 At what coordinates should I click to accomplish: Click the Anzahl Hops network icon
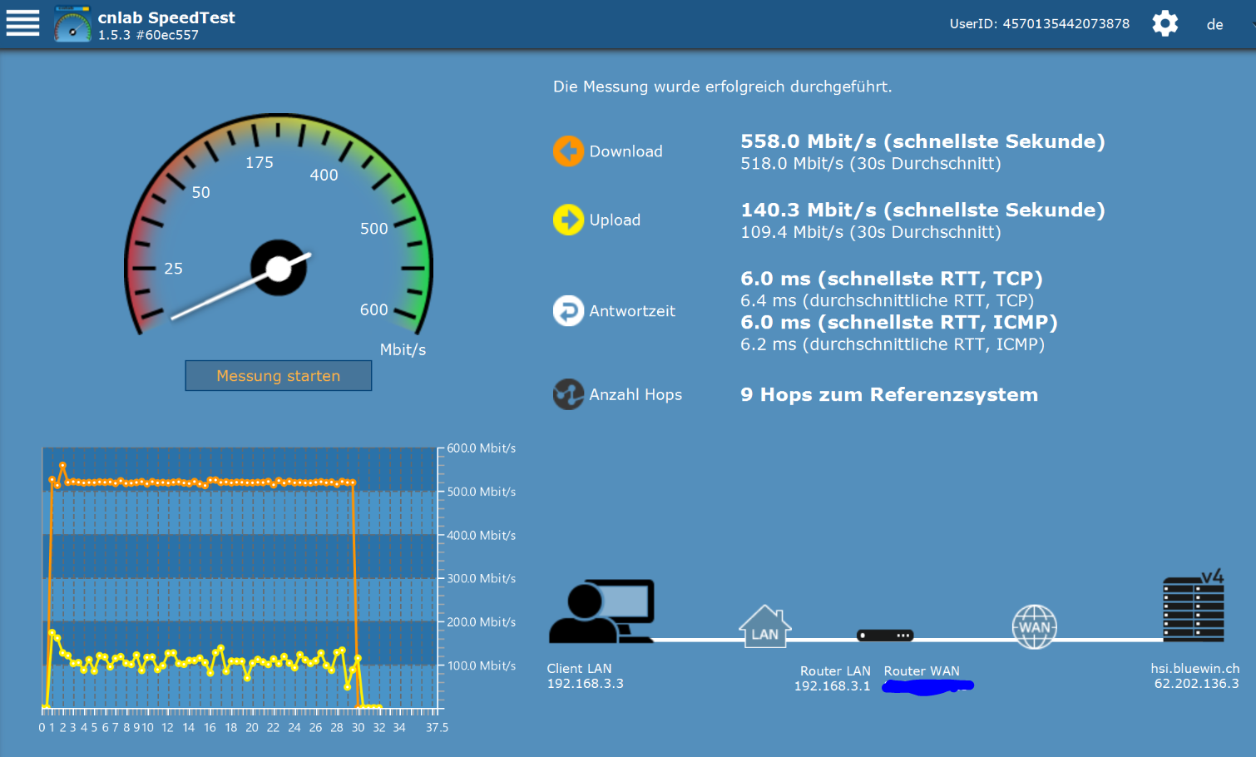pos(568,394)
